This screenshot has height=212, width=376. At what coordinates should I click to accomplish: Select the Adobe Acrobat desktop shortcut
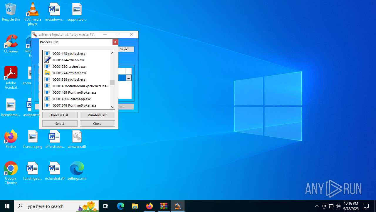point(11,78)
